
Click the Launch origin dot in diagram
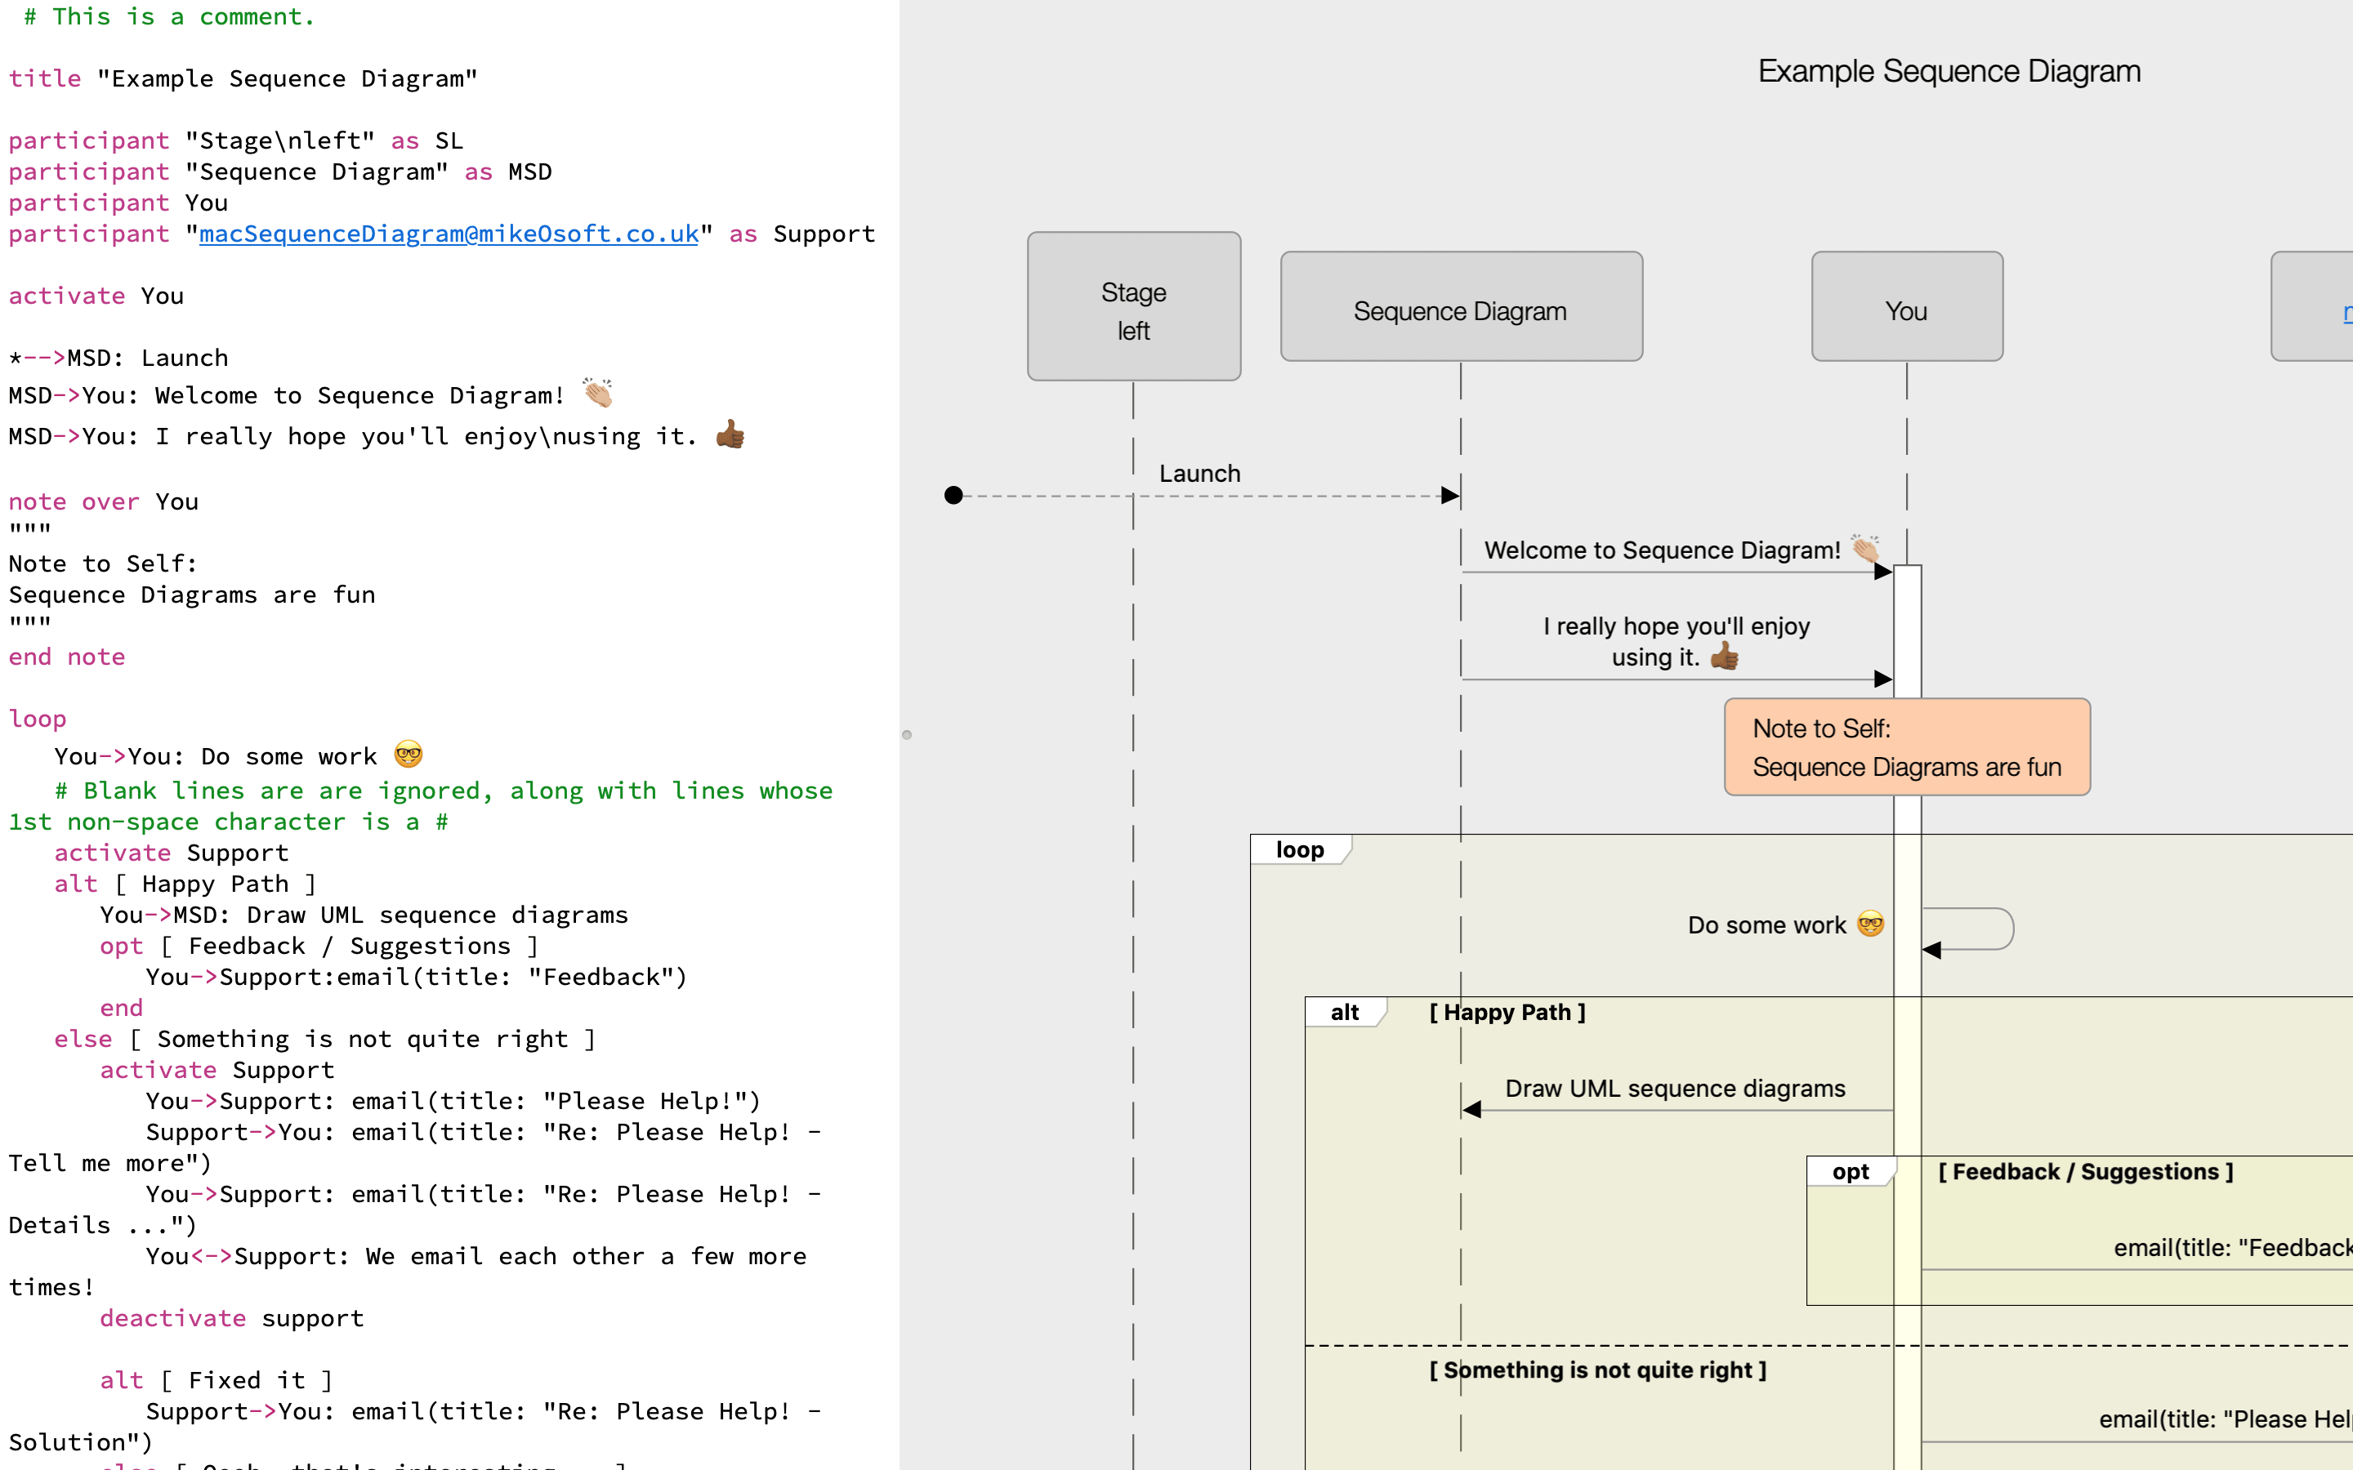point(953,496)
